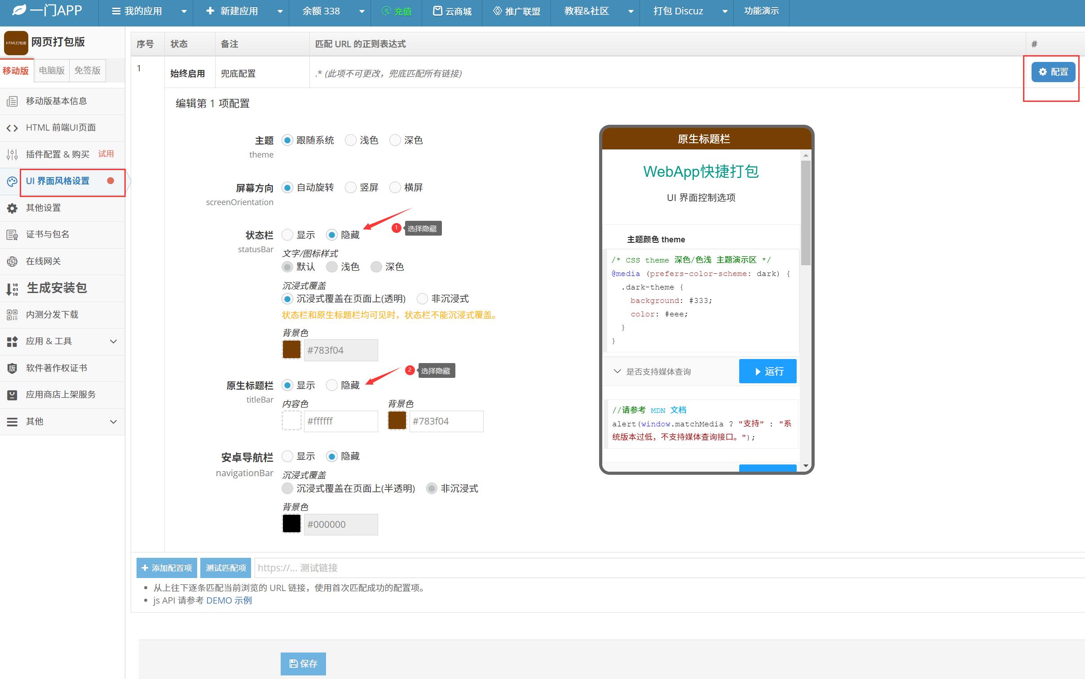Screen dimensions: 1085x679
Task: Open status bar brown background color swatch
Action: (x=291, y=350)
